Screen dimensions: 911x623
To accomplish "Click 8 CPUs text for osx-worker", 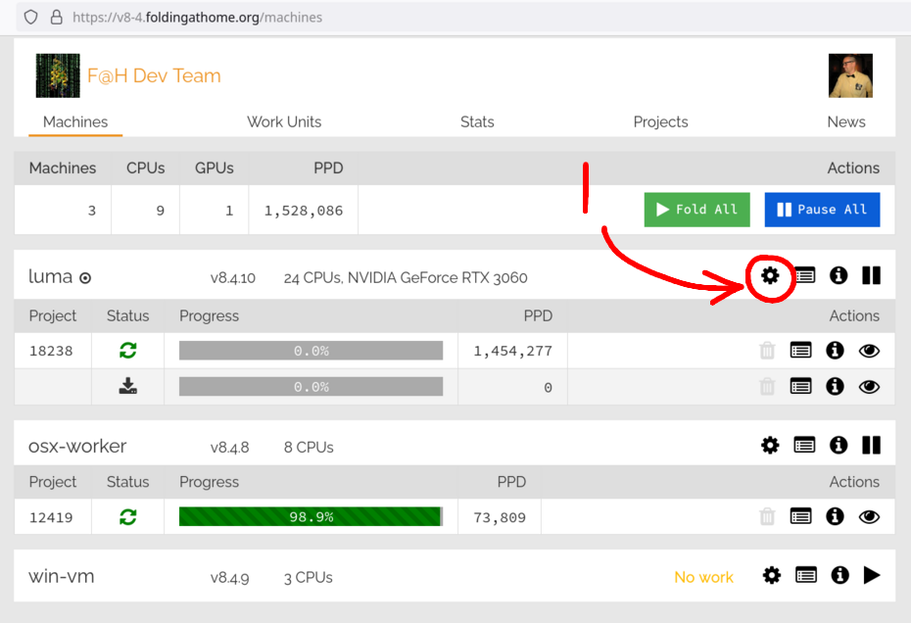I will 309,448.
